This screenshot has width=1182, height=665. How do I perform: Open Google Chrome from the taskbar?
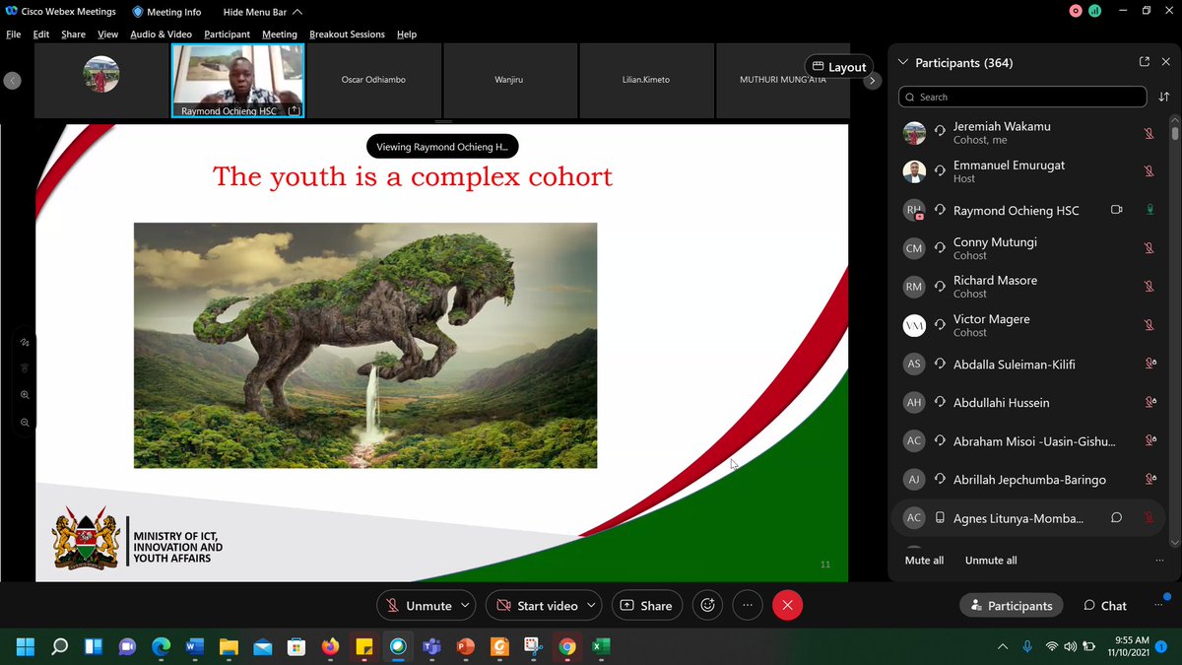tap(567, 646)
